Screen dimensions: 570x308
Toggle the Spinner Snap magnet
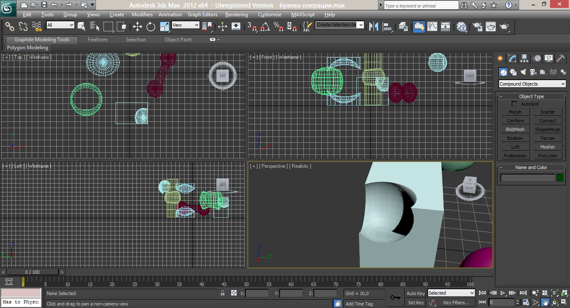click(x=292, y=26)
